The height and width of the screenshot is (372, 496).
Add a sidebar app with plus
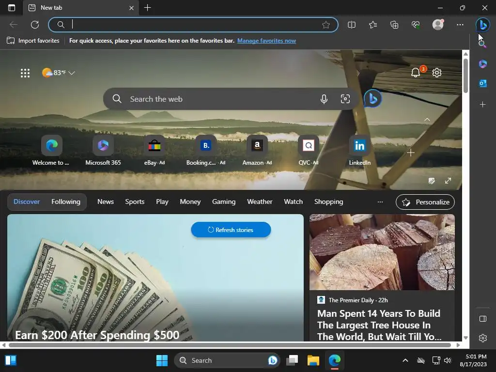click(x=483, y=105)
